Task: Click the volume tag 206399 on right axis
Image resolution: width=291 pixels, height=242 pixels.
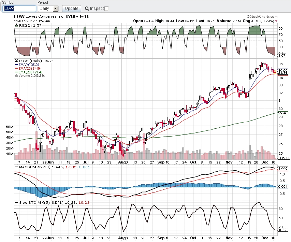Action: [284, 158]
